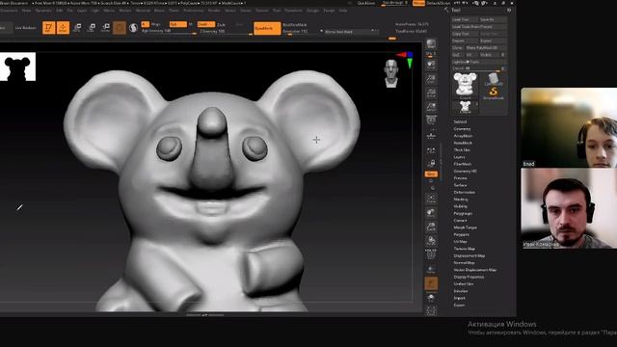Click the koala silhouette thumbnail at canvas corner
Image resolution: width=617 pixels, height=347 pixels.
point(17,67)
